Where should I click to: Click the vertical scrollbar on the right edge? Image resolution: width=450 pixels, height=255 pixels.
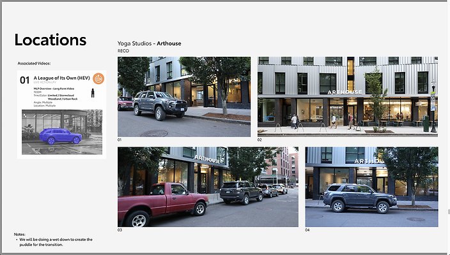(447, 212)
